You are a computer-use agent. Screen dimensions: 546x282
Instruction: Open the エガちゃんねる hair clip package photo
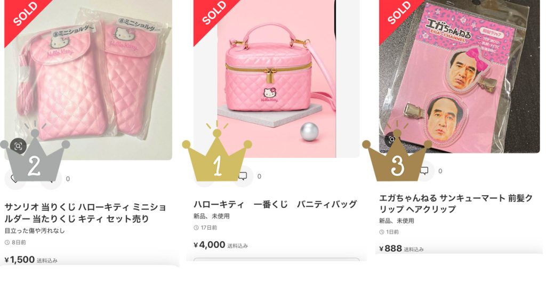pyautogui.click(x=459, y=76)
